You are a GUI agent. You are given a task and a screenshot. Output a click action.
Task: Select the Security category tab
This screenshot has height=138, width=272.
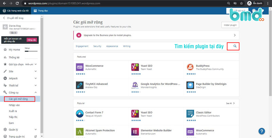point(97,46)
